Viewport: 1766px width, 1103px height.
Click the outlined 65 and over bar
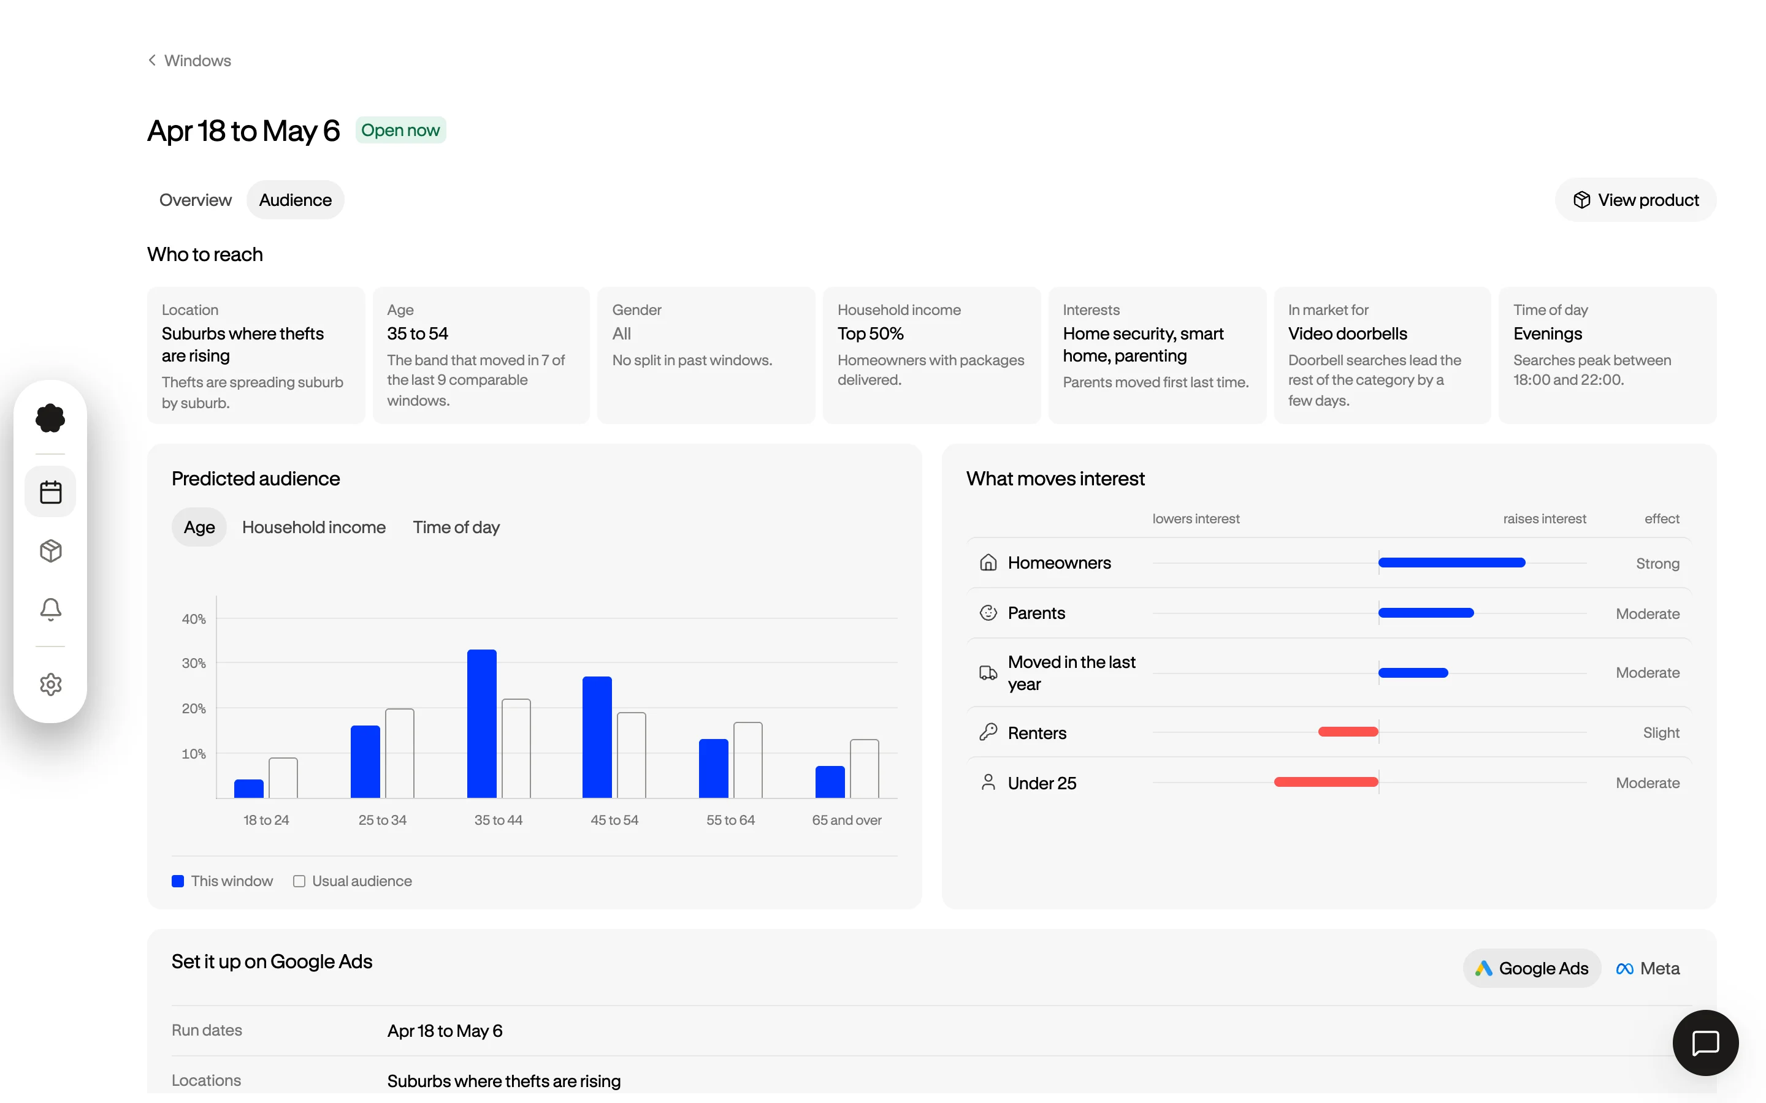(864, 769)
